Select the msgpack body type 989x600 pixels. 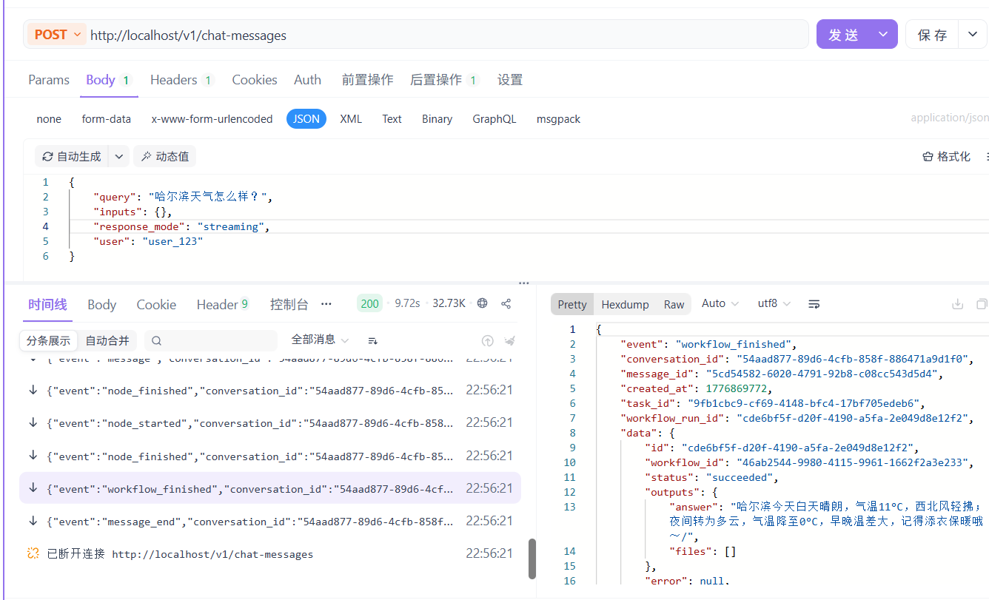coord(558,119)
